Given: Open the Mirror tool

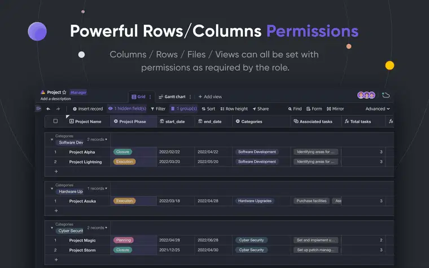Looking at the screenshot, I should pyautogui.click(x=335, y=109).
